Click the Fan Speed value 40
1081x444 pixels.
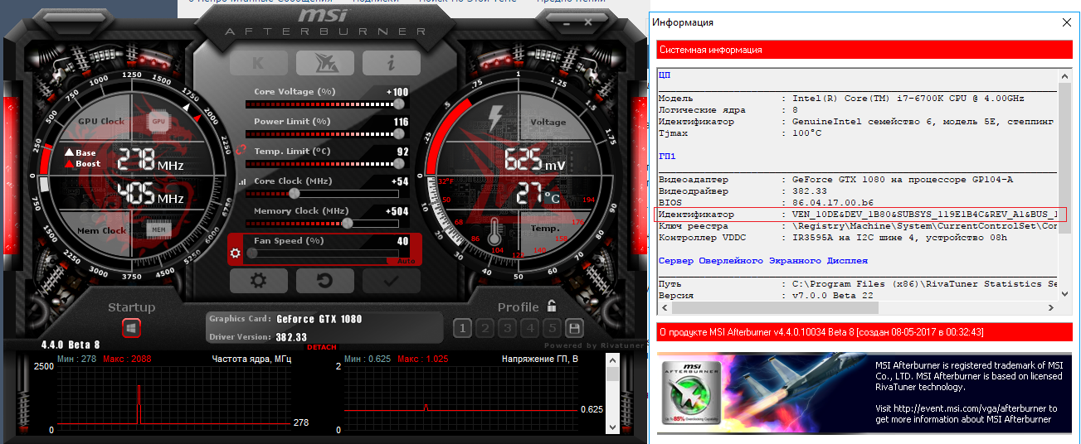click(403, 241)
